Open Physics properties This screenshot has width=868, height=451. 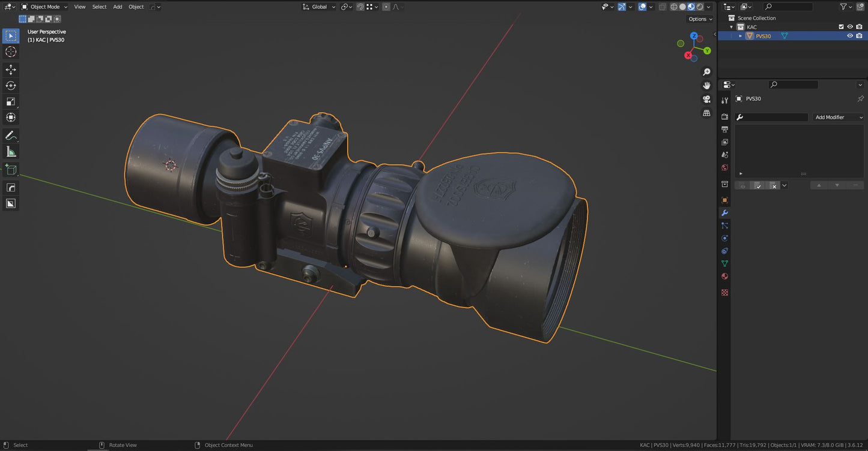(x=724, y=238)
